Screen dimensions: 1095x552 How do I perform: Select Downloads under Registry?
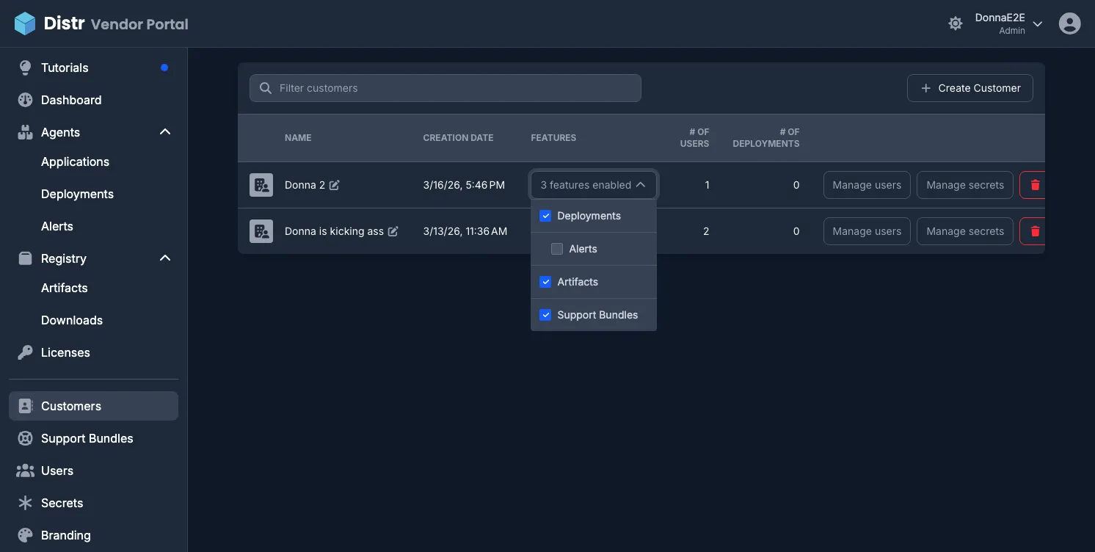click(x=71, y=320)
